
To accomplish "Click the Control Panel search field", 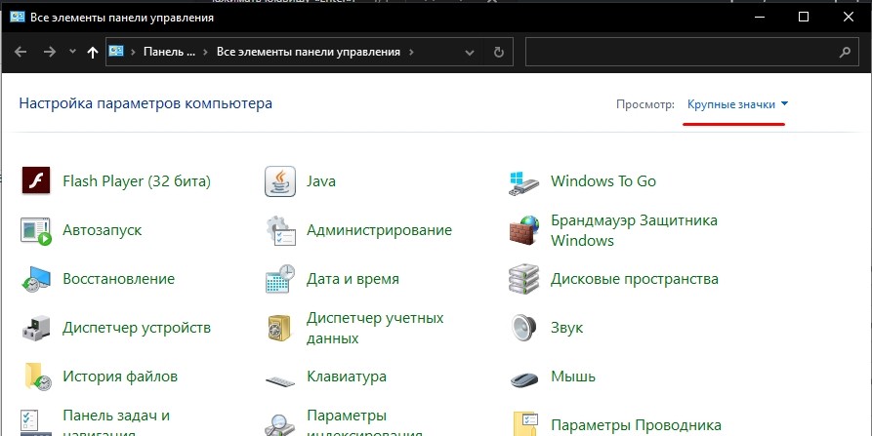I will click(690, 53).
